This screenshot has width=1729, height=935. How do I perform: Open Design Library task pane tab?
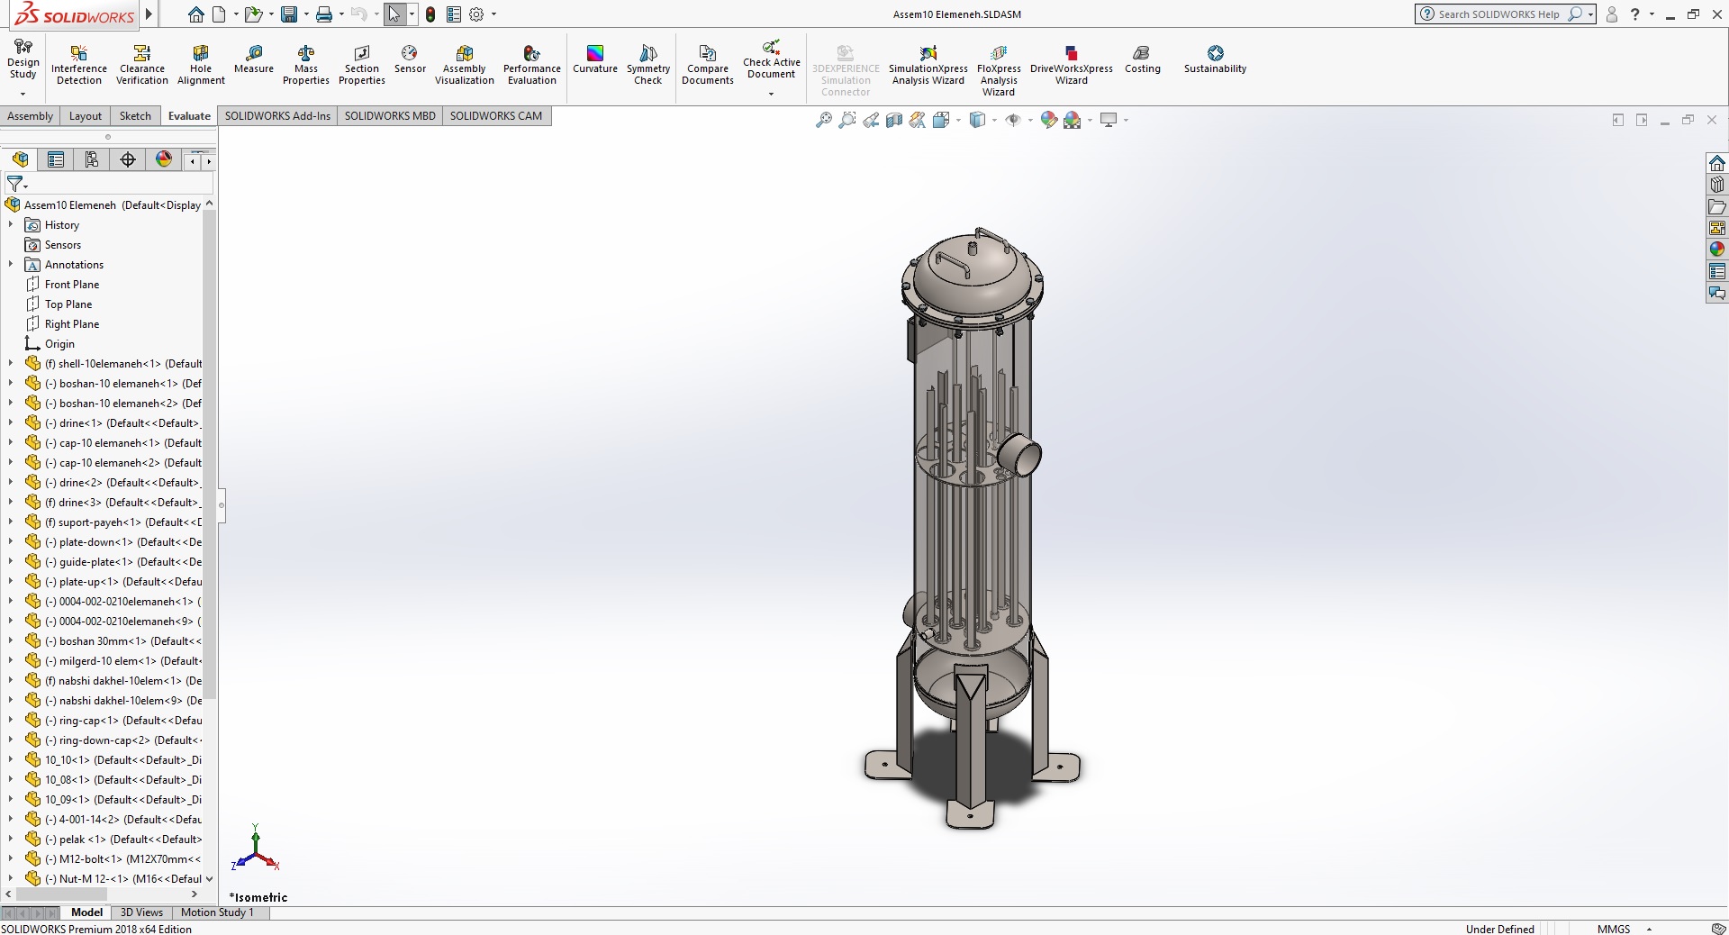pyautogui.click(x=1717, y=185)
